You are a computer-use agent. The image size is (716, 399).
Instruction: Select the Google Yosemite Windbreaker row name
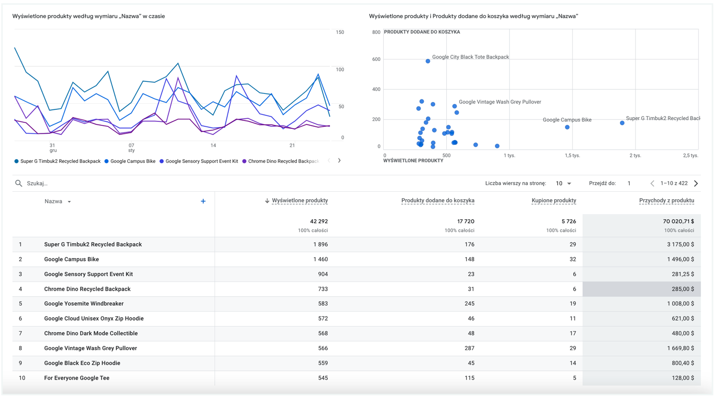tap(83, 304)
